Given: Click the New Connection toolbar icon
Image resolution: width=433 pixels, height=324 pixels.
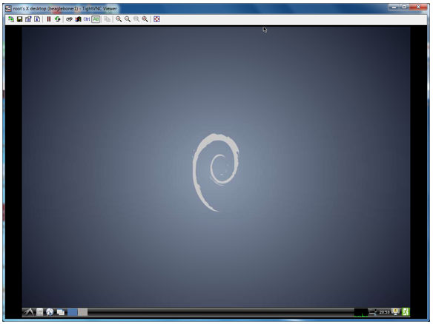Looking at the screenshot, I should coord(11,19).
